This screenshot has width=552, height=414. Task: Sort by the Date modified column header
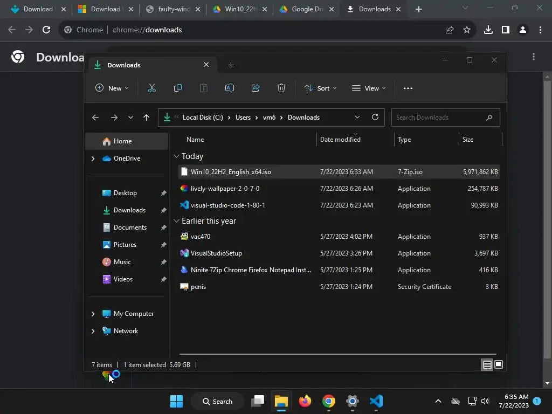click(x=355, y=140)
